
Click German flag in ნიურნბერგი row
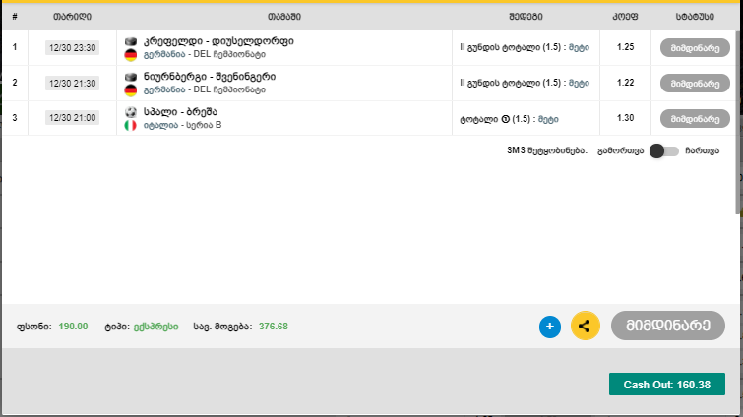(131, 89)
